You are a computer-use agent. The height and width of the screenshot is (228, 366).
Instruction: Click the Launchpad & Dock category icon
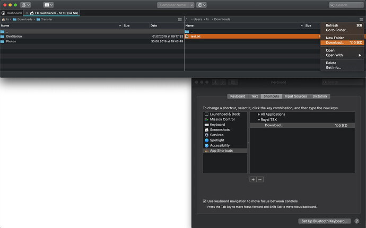(x=206, y=114)
